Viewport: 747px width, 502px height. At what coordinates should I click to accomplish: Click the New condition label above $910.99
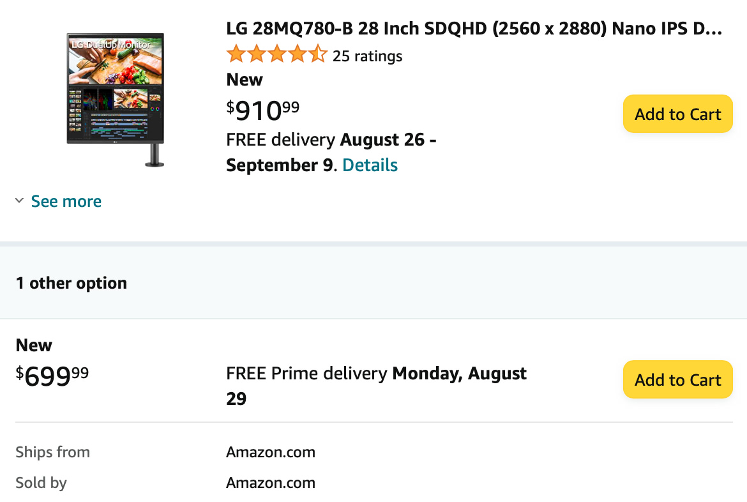tap(245, 80)
